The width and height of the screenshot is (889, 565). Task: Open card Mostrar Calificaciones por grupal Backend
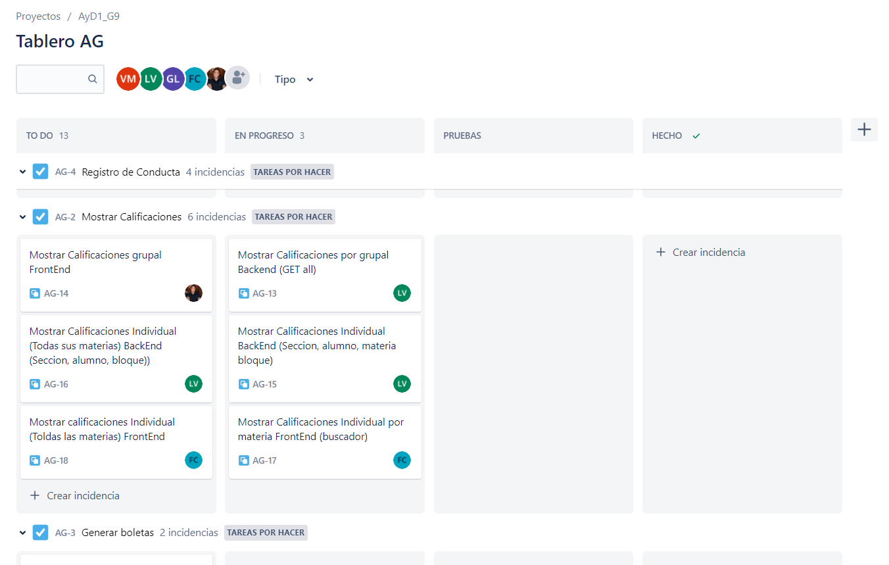pos(325,275)
